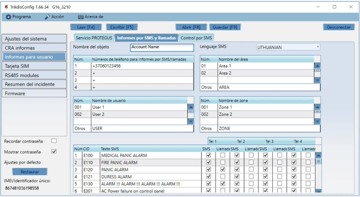Click the Restaurar button

click(30, 172)
